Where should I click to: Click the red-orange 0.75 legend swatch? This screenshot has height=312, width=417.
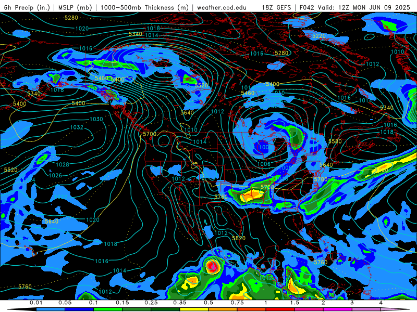pos(251,309)
